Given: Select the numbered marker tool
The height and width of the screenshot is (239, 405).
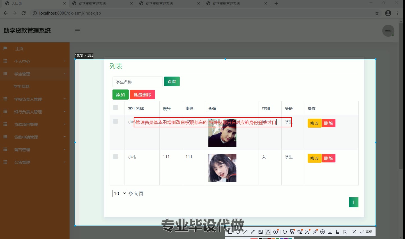Looking at the screenshot, I should 276,232.
